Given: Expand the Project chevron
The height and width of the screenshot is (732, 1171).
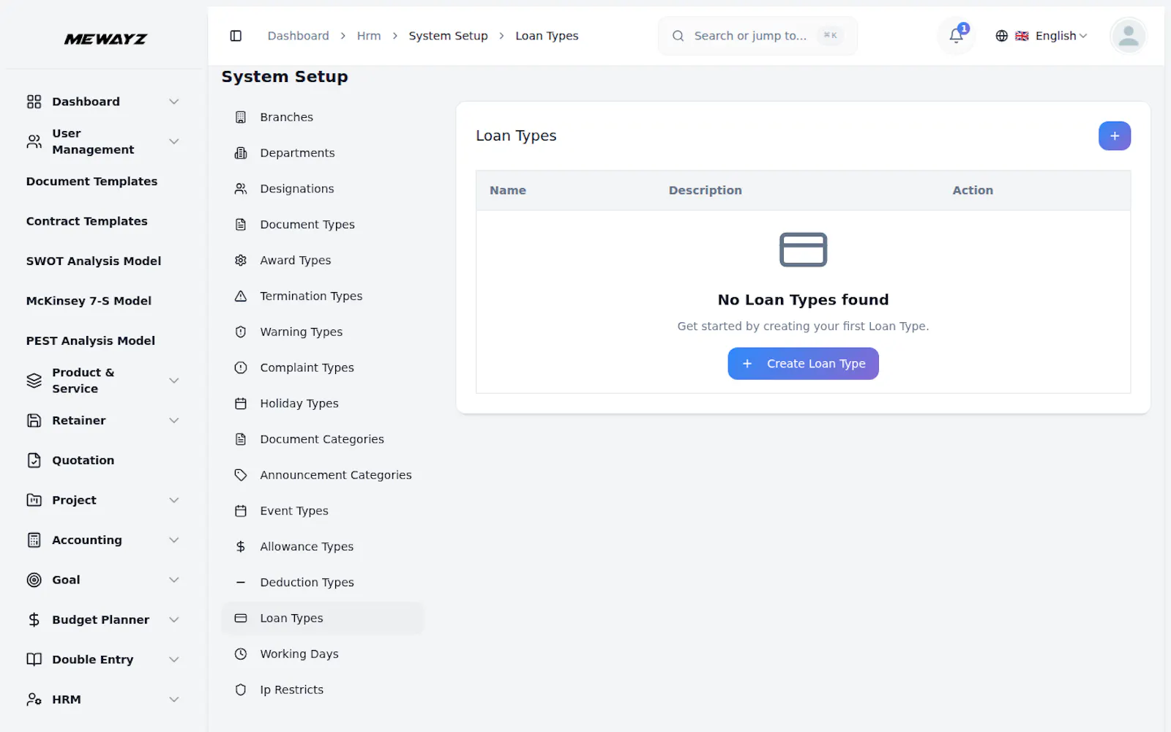Looking at the screenshot, I should click(x=174, y=501).
